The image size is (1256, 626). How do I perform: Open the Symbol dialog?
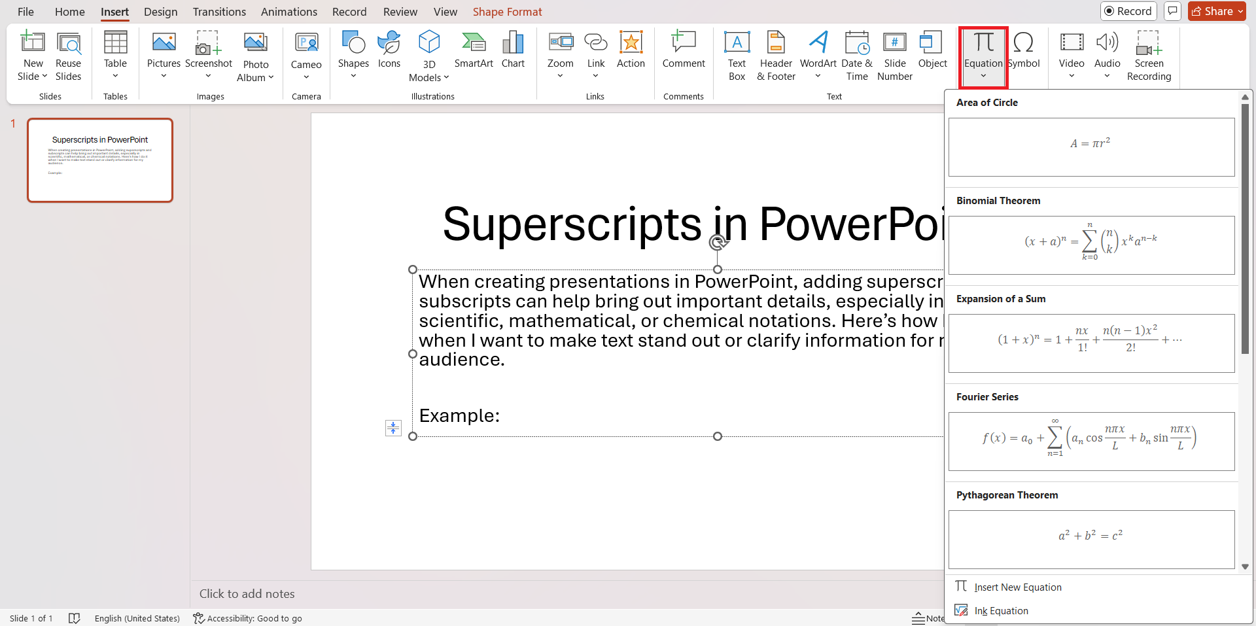(x=1024, y=50)
